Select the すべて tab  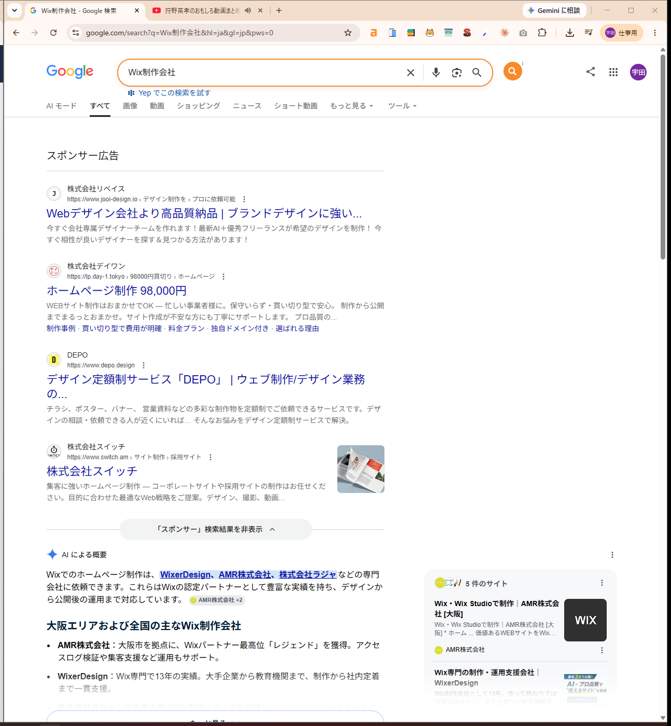(x=100, y=106)
